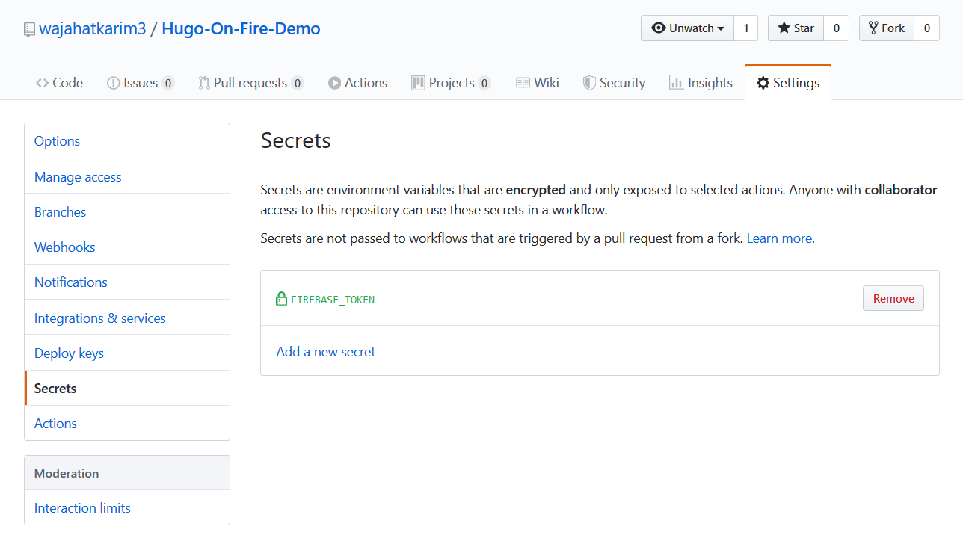The image size is (963, 553).
Task: Open the Issues tab
Action: point(141,83)
